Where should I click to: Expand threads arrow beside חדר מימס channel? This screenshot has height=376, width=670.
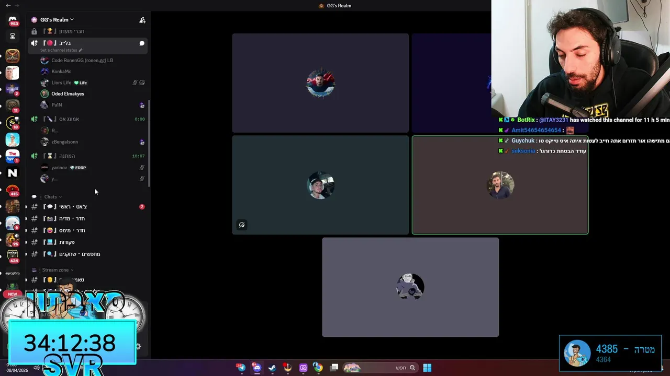click(x=26, y=230)
